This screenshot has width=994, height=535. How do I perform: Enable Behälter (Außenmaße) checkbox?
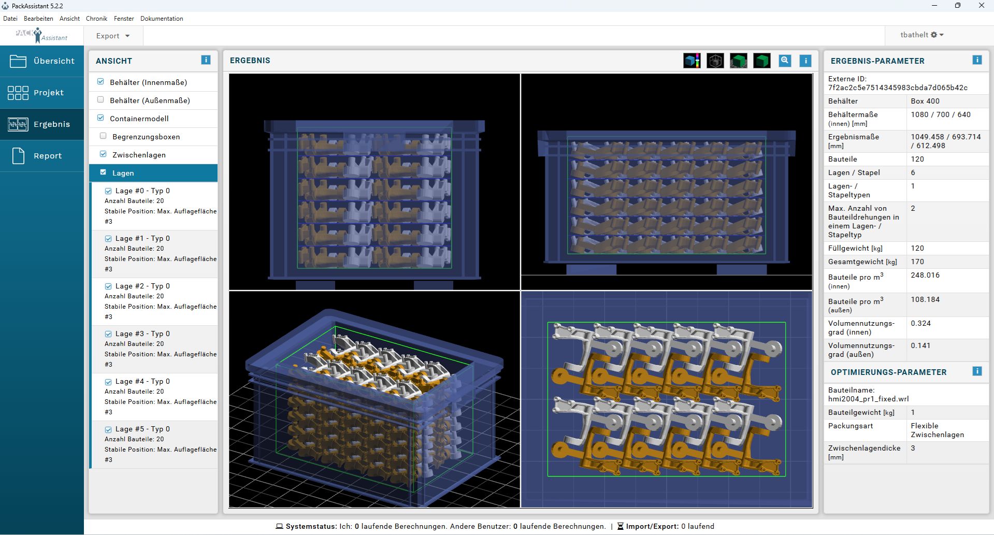(101, 100)
